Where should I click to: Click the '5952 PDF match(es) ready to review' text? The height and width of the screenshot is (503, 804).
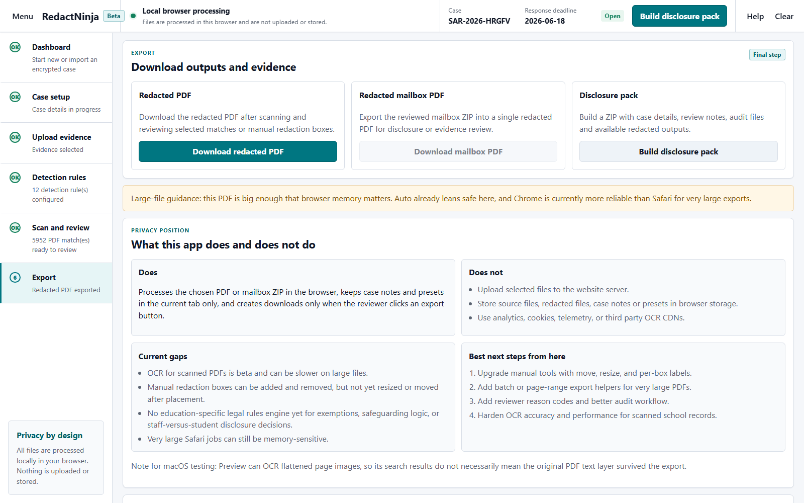[x=61, y=245]
